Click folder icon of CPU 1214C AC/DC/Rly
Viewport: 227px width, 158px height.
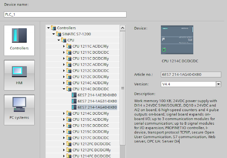[69, 83]
